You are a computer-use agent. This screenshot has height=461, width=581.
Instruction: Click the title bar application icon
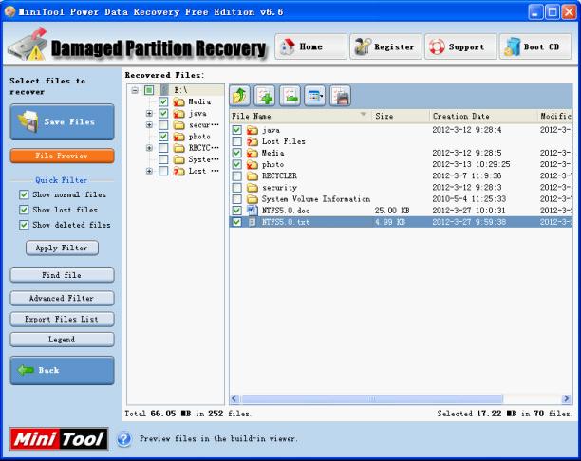(9, 11)
